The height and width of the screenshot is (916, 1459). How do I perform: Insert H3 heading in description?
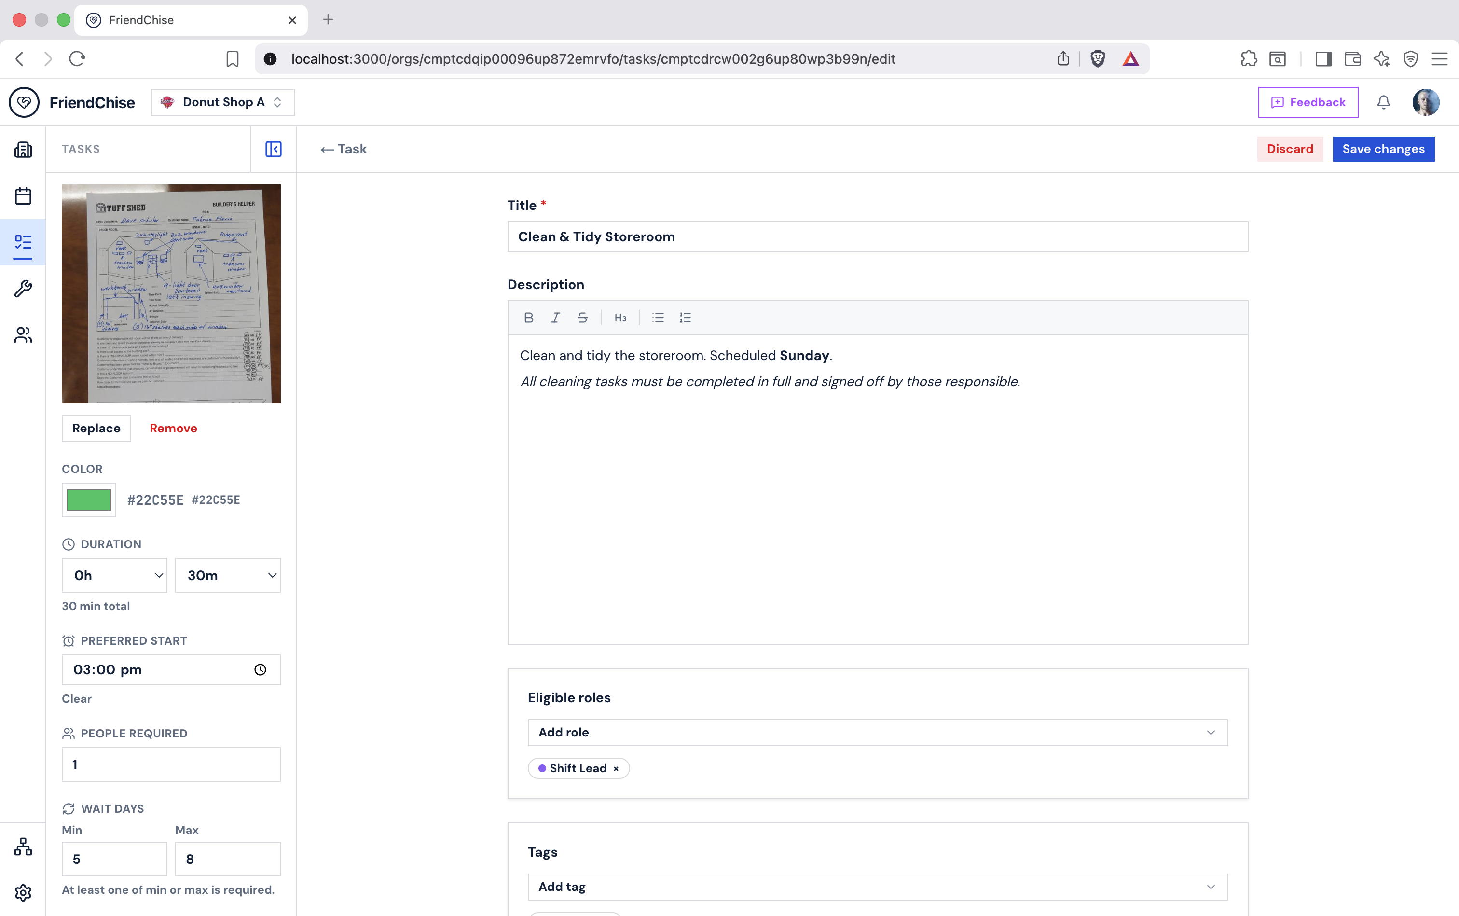(620, 318)
